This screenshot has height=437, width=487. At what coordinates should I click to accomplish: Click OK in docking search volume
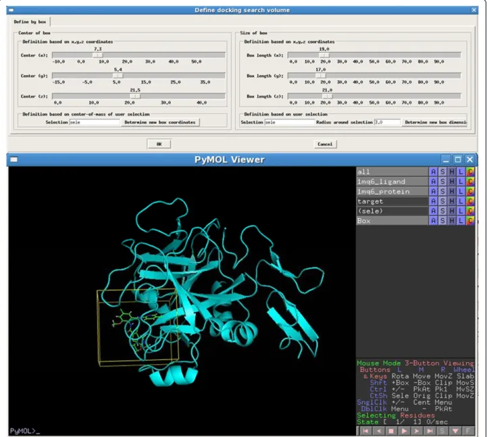click(159, 144)
